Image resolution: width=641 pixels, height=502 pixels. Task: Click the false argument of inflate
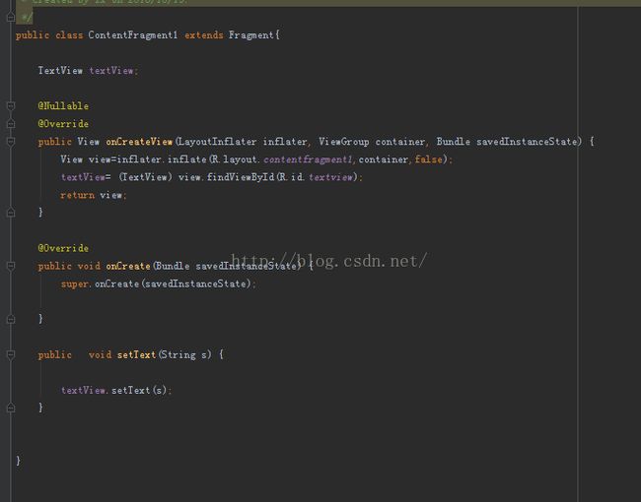click(428, 159)
